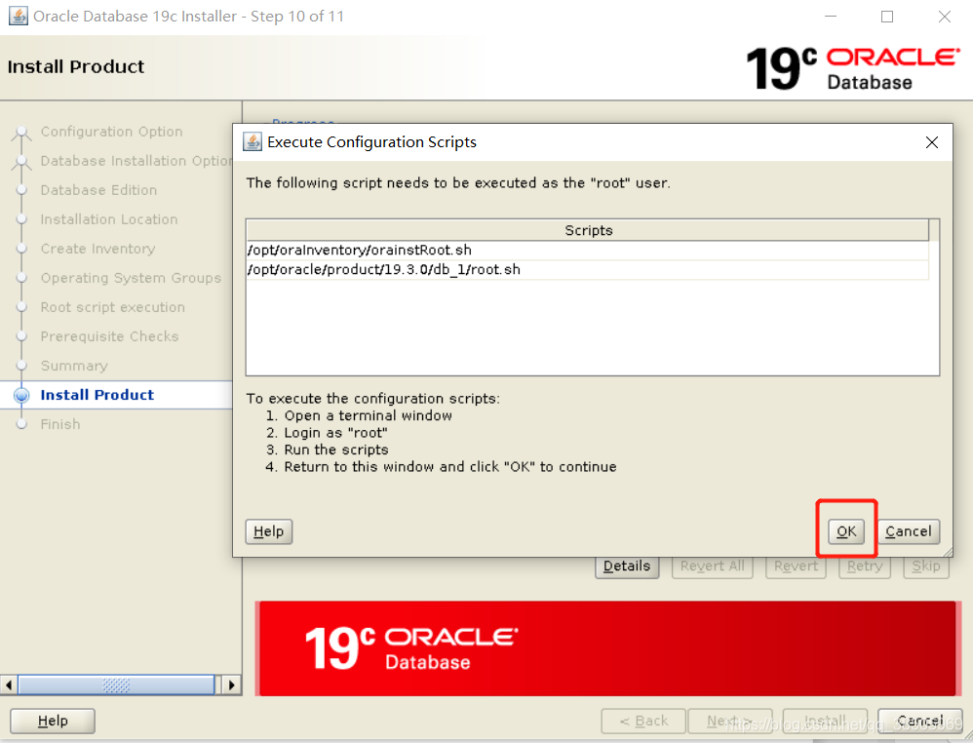Minimize the Oracle installer window
Viewport: 973px width, 743px height.
pyautogui.click(x=831, y=17)
